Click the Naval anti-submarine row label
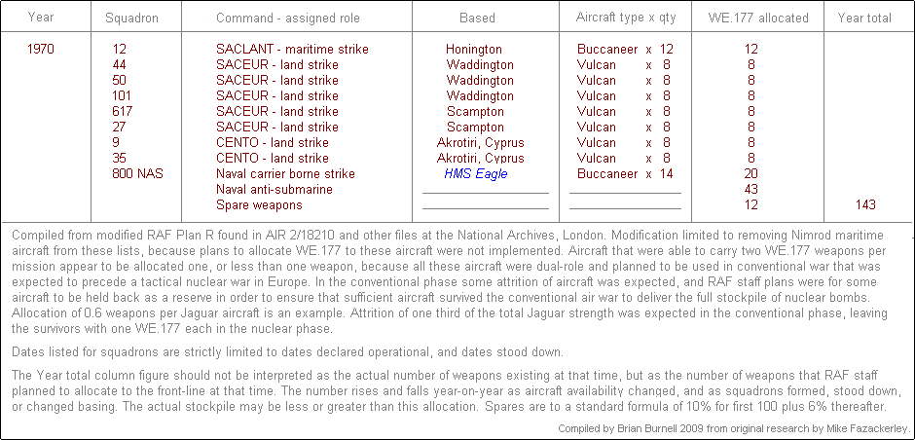The height and width of the screenshot is (440, 915). point(274,190)
